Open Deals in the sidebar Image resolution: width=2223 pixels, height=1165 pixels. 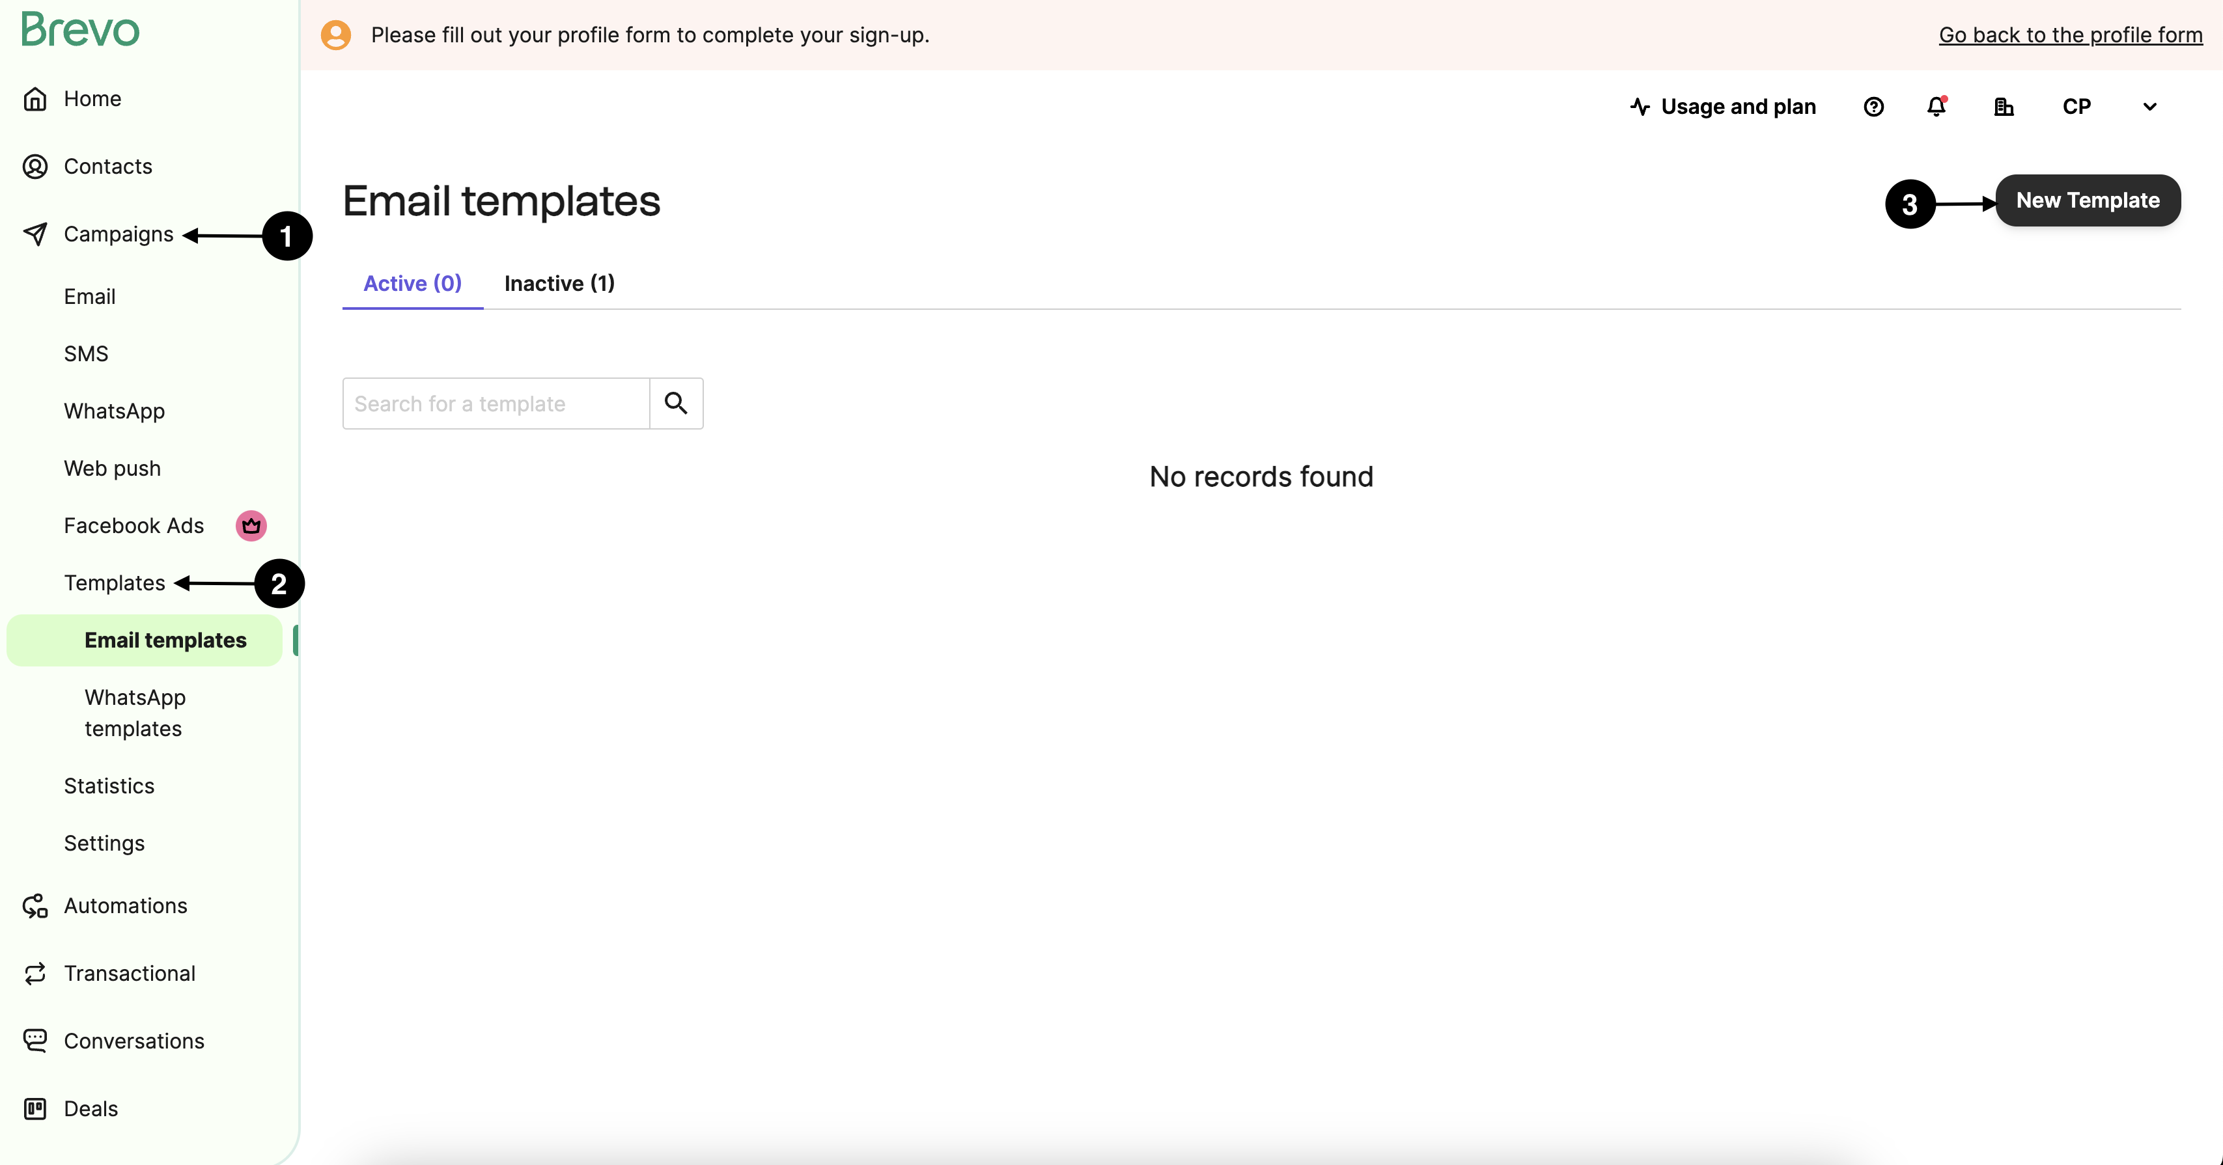(91, 1109)
